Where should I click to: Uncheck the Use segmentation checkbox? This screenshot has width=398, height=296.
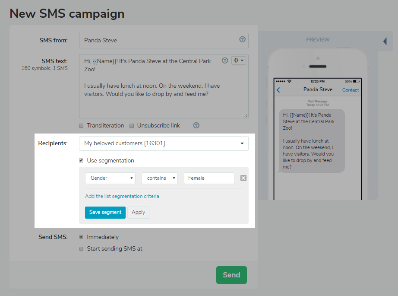pos(81,161)
